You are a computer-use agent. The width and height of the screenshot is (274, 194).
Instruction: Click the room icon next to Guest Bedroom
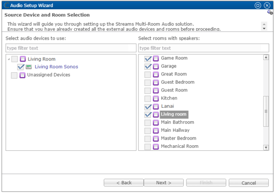click(156, 82)
